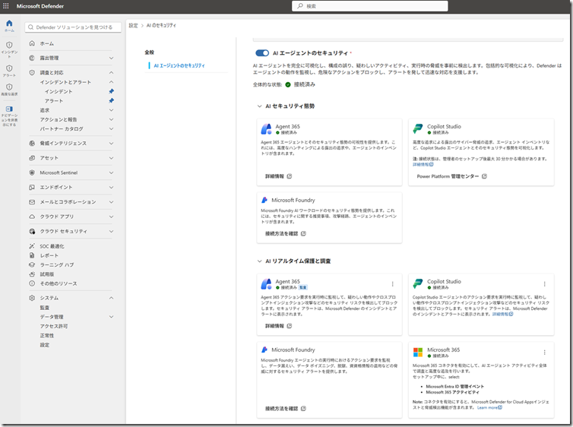
Task: Click the Agent 365 logo in AI セキュリティ態勢
Action: click(267, 129)
